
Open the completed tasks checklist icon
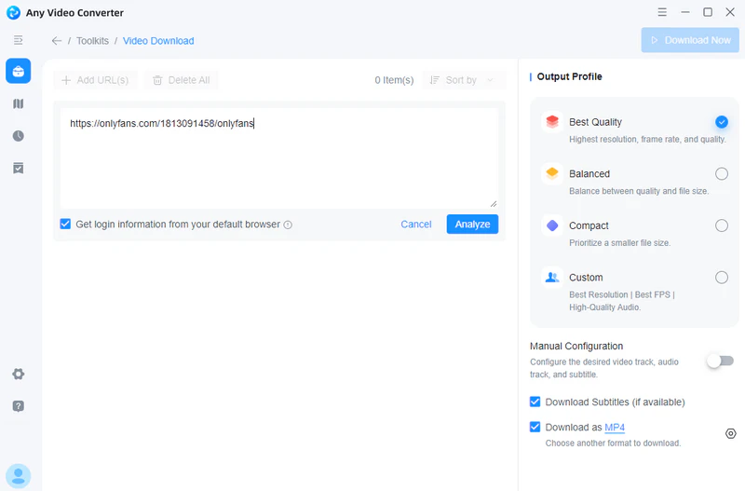[x=18, y=168]
